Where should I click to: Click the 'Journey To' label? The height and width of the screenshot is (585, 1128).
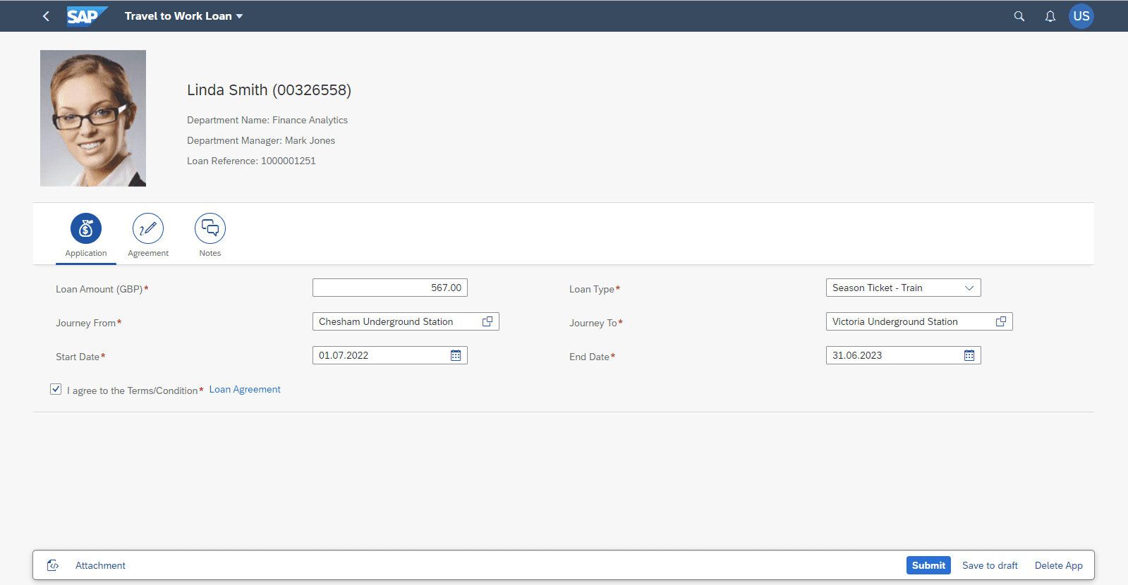click(x=593, y=323)
